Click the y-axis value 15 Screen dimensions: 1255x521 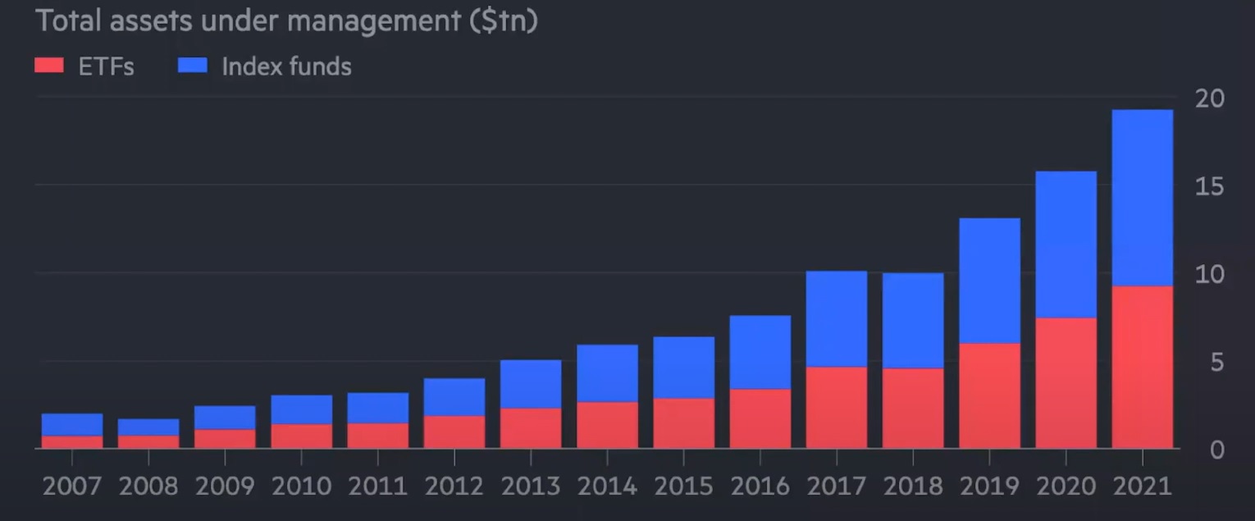click(1210, 186)
